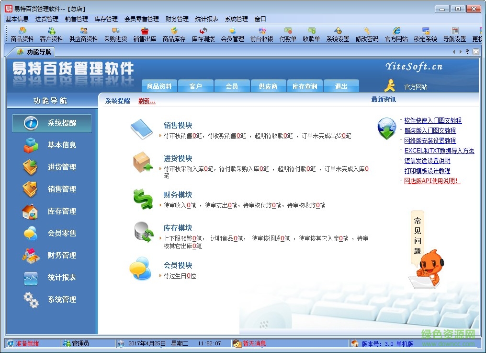Open 修改密码 to change password
The image size is (486, 353).
[x=366, y=36]
